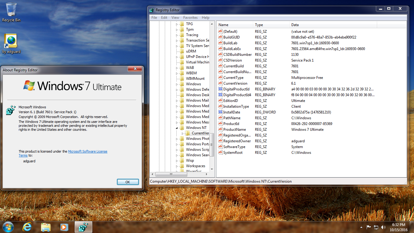Select the TV System Services key
This screenshot has width=414, height=233.
[198, 46]
